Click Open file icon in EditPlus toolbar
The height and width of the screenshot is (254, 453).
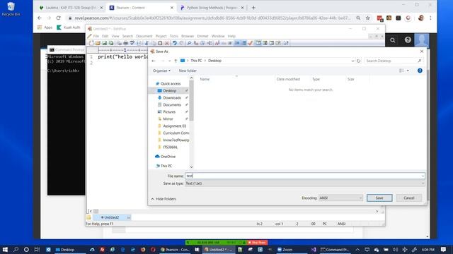(x=98, y=43)
